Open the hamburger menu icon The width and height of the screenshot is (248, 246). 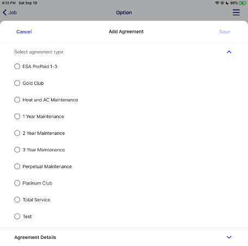(x=236, y=13)
